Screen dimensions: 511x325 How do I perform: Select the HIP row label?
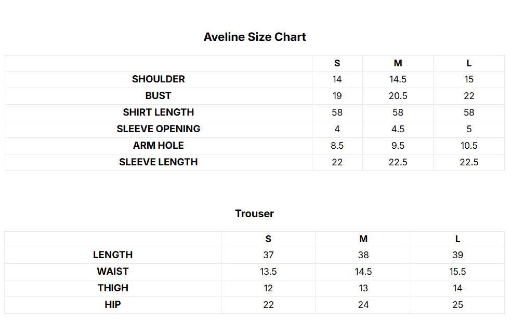[x=113, y=304]
